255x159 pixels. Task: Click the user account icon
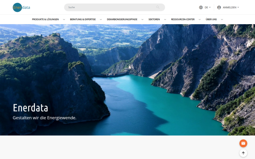click(219, 7)
